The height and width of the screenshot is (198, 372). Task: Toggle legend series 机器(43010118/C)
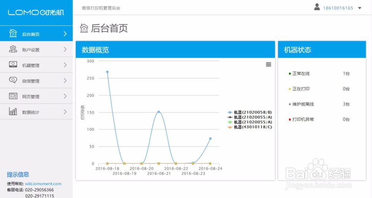250,127
